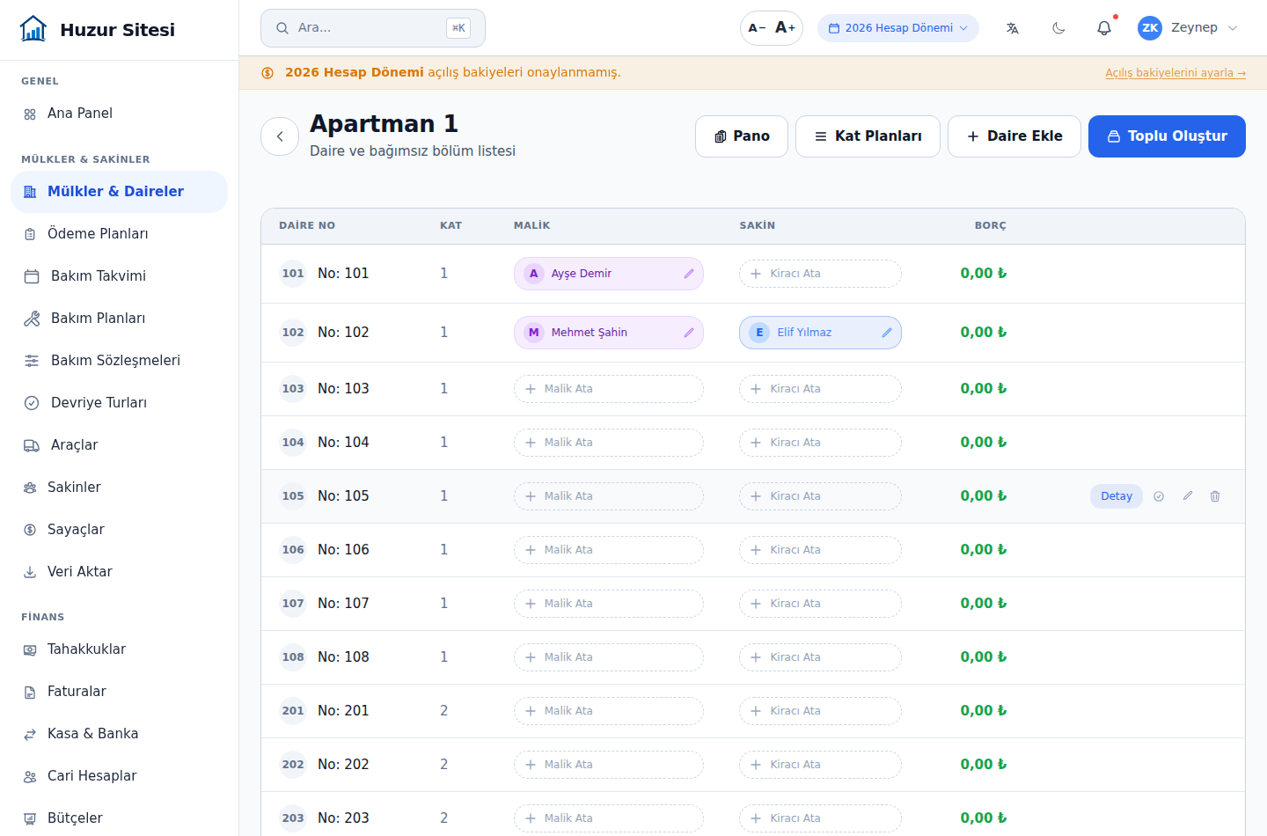Click Malik Ata for No: 201
This screenshot has height=836, width=1267.
coord(609,711)
